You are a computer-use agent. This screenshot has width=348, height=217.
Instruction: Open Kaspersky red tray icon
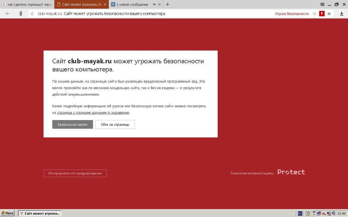coord(324,213)
